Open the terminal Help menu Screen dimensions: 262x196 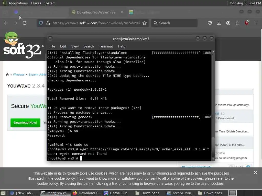[122, 46]
